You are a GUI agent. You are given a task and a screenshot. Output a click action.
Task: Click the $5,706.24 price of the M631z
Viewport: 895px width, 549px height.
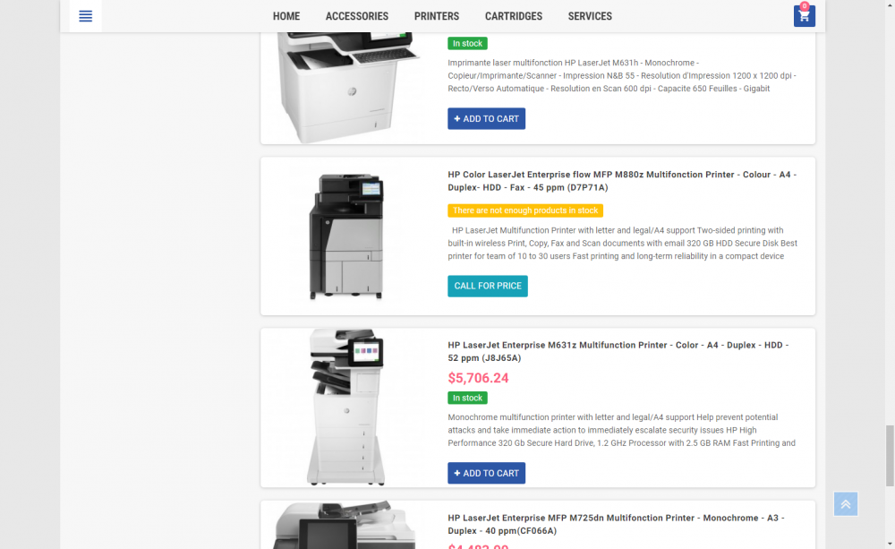(x=478, y=378)
